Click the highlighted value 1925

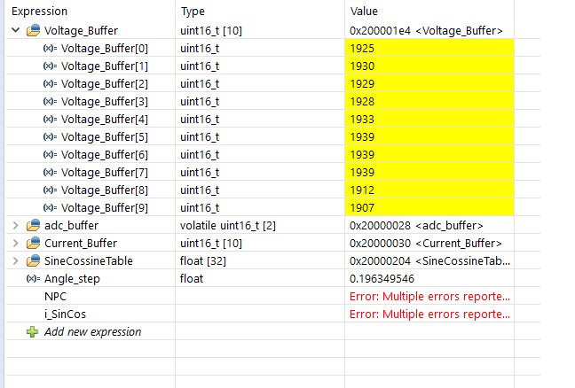pyautogui.click(x=362, y=49)
